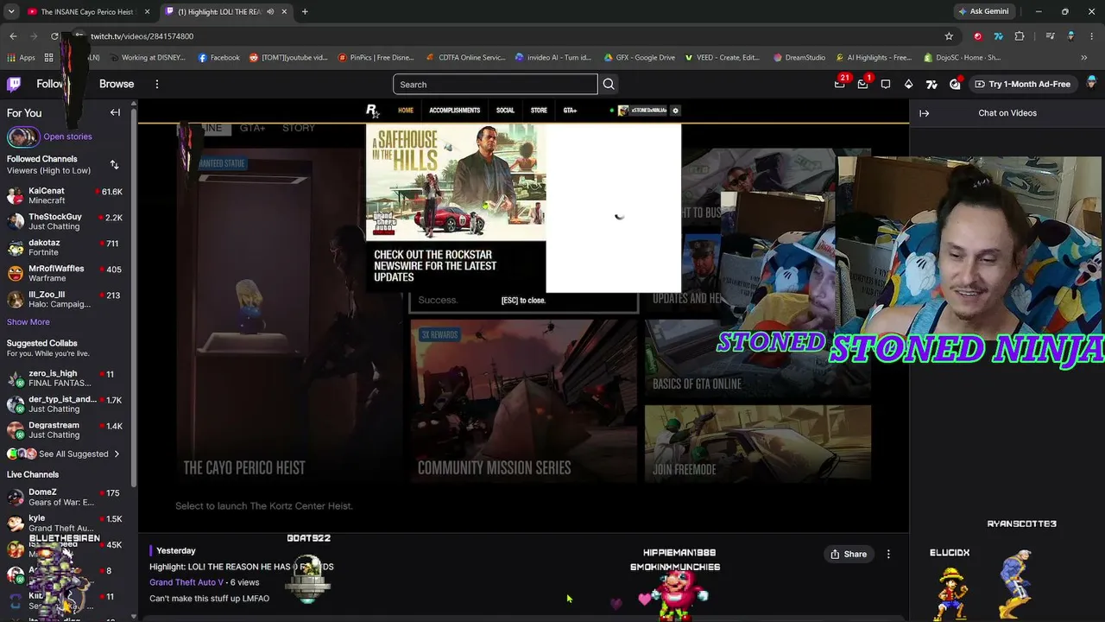Image resolution: width=1105 pixels, height=622 pixels.
Task: Open Chrome media controls icon
Action: coord(1050,36)
